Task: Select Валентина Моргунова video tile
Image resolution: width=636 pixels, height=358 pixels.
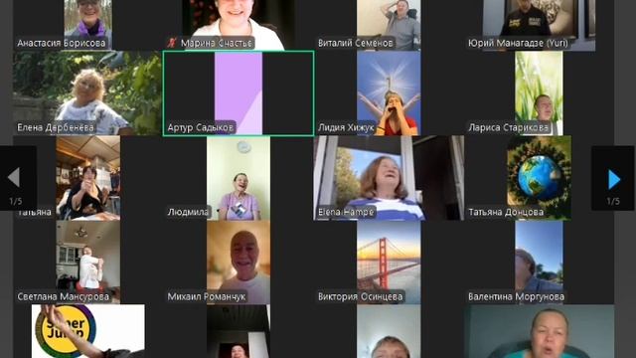Action: point(539,263)
